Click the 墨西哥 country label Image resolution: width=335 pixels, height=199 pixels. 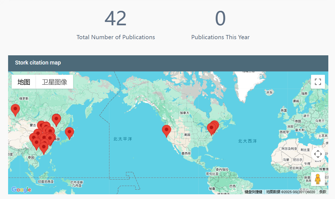pos(186,153)
